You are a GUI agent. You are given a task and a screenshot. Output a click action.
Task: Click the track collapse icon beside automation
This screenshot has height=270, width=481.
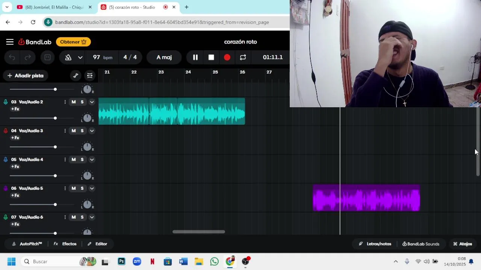pos(89,76)
